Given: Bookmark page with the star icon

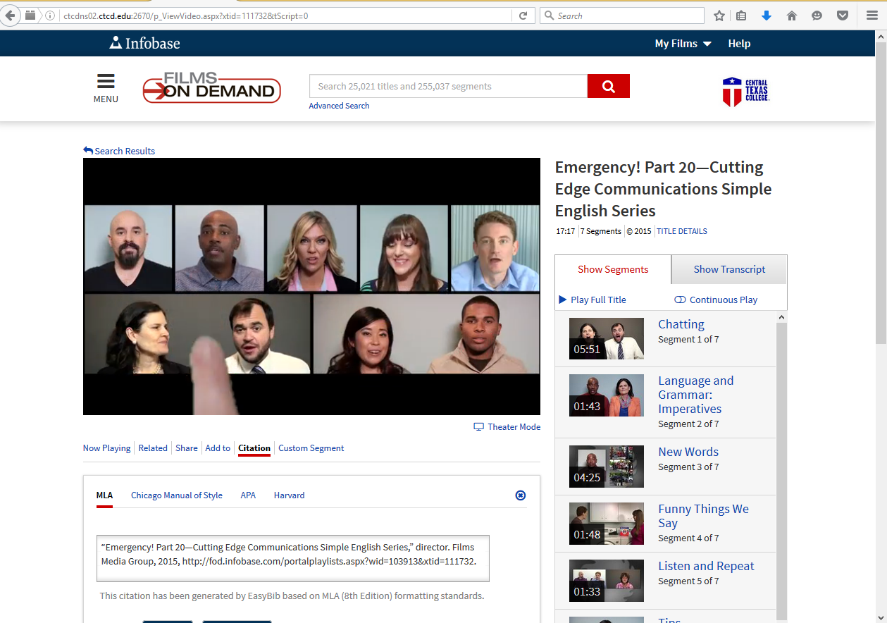Looking at the screenshot, I should [719, 16].
